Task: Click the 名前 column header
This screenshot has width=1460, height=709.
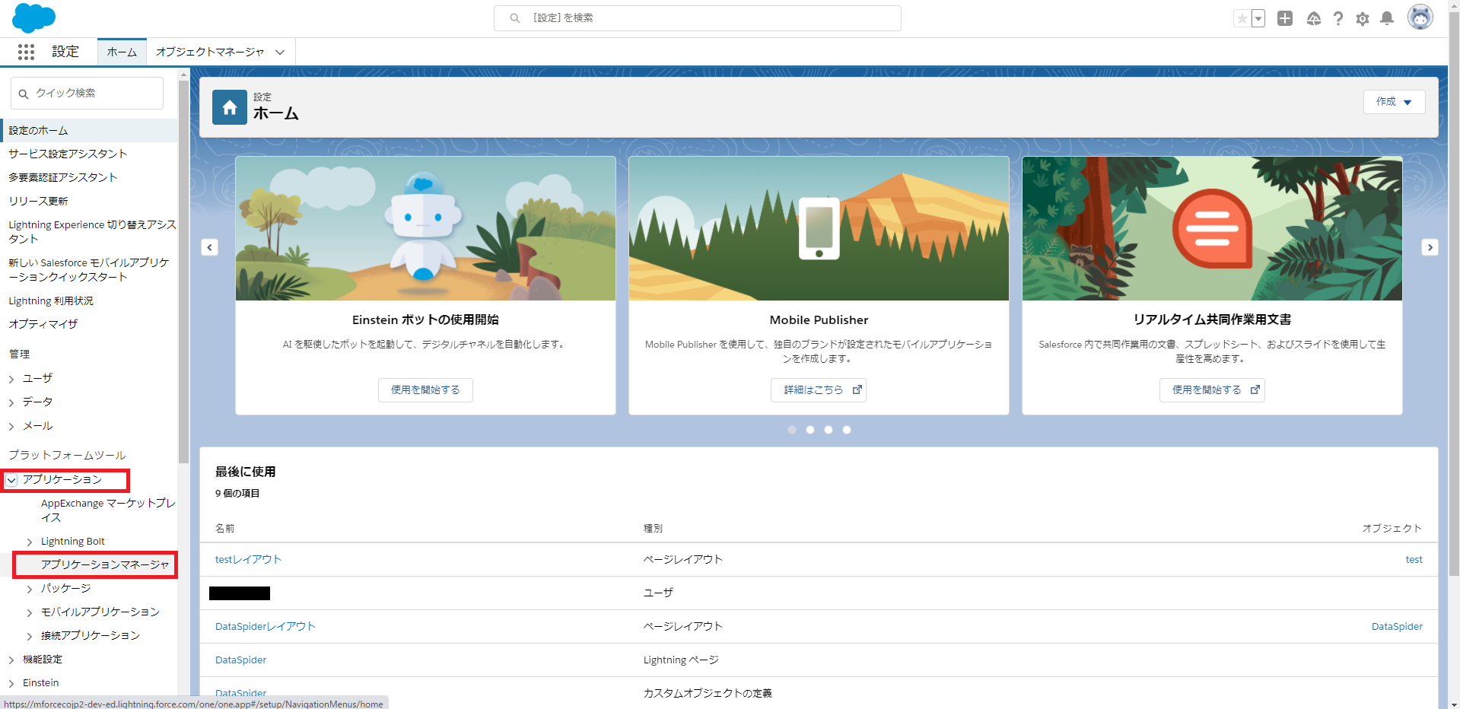Action: coord(224,528)
